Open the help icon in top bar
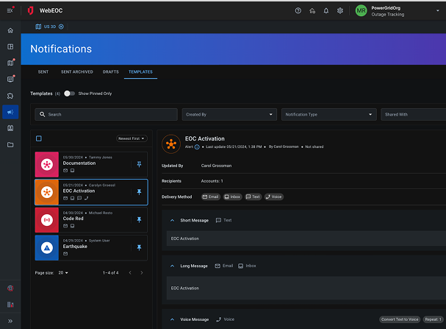The width and height of the screenshot is (446, 329). (x=298, y=11)
